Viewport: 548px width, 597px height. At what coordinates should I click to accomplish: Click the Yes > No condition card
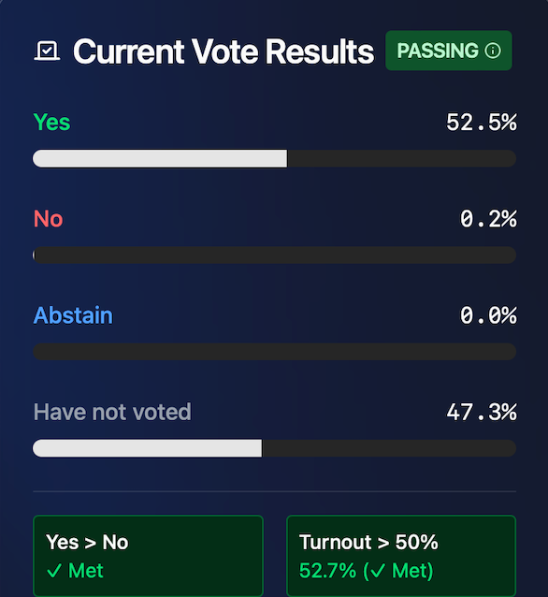[x=149, y=556]
